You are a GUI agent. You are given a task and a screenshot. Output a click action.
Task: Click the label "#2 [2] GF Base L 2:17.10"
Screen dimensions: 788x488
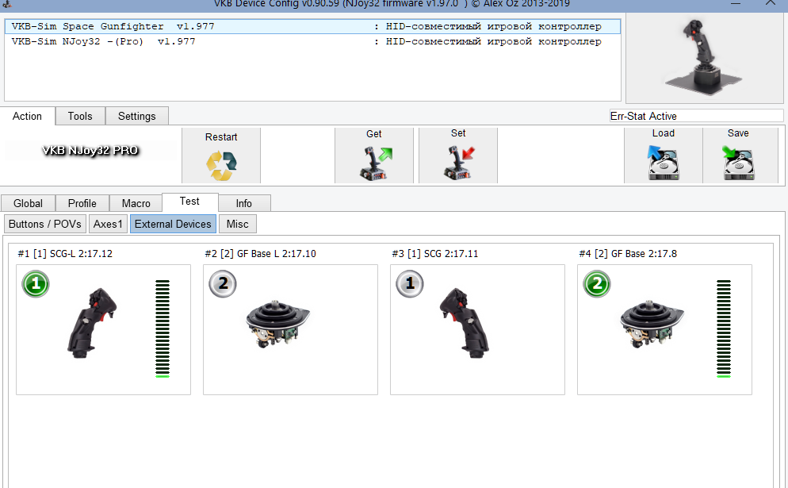coord(260,254)
